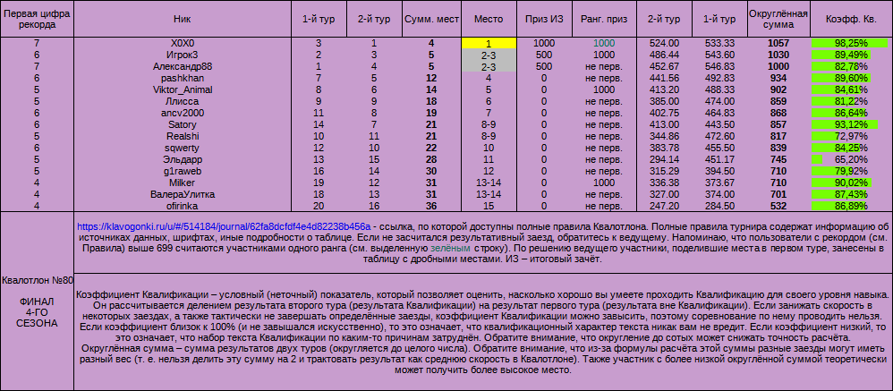This screenshot has width=893, height=391.
Task: Click the nickname g1raweb
Action: click(x=183, y=171)
